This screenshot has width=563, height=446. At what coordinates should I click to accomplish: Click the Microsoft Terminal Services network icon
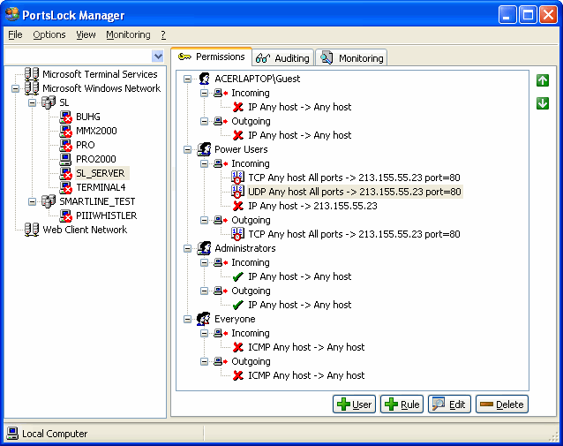point(32,74)
